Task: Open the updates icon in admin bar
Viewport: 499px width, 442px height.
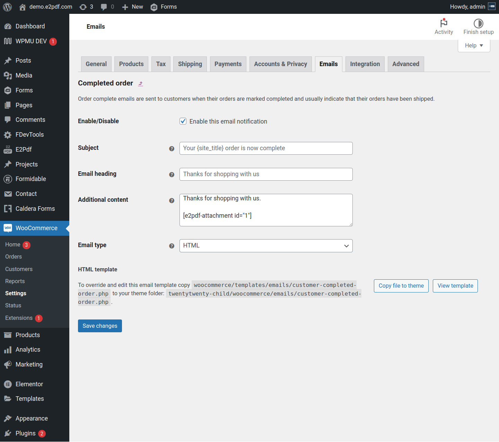Action: point(83,7)
